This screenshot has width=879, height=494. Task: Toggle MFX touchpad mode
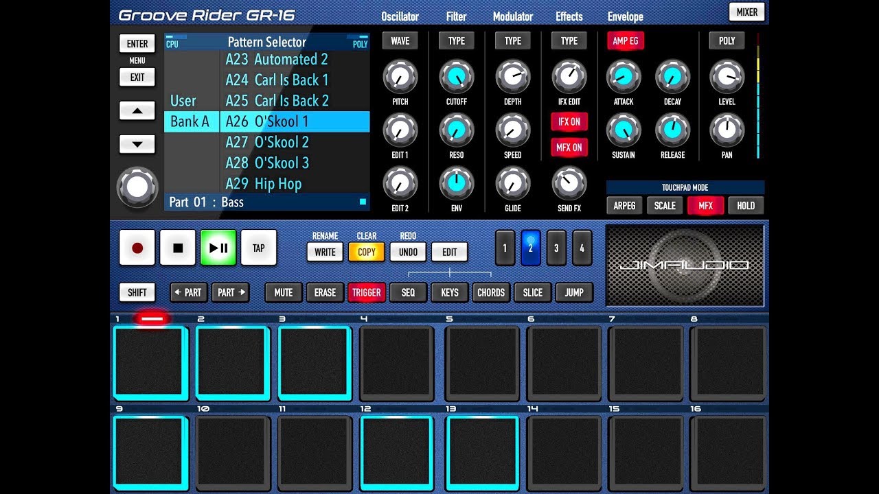(705, 206)
